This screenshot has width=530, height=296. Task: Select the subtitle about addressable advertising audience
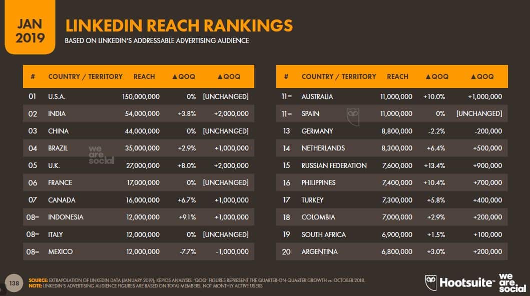pos(157,40)
